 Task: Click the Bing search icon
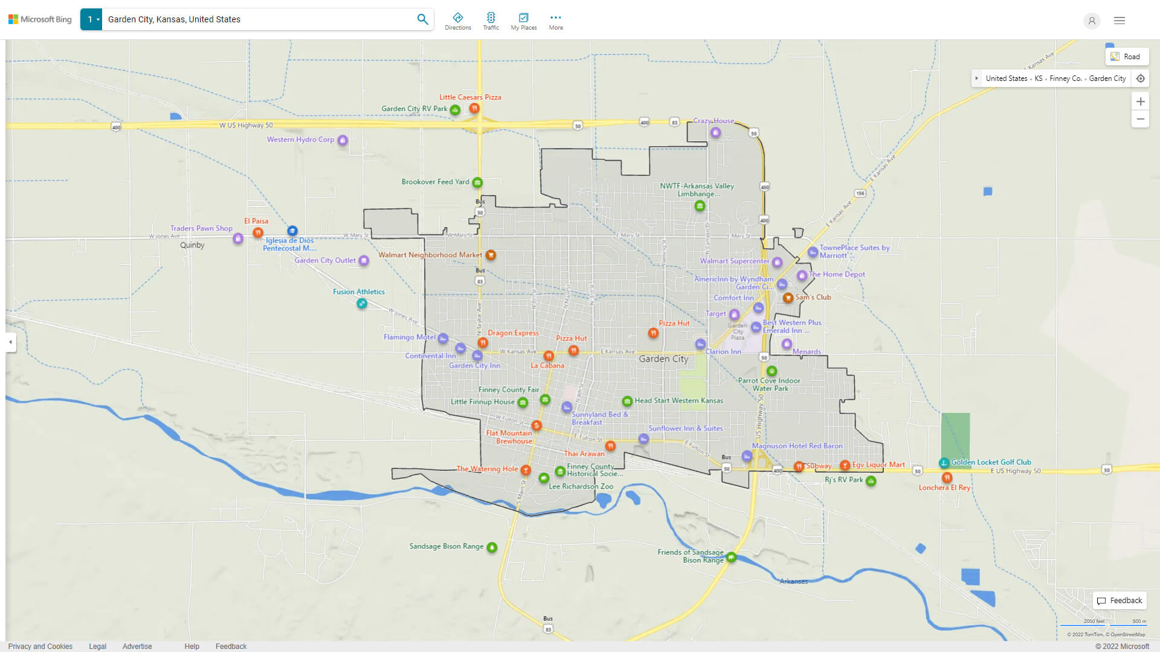(x=423, y=19)
